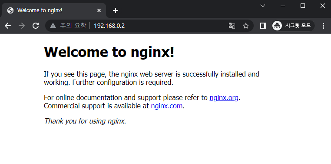This screenshot has width=331, height=164.
Task: Maximize the browser window
Action: [x=303, y=6]
